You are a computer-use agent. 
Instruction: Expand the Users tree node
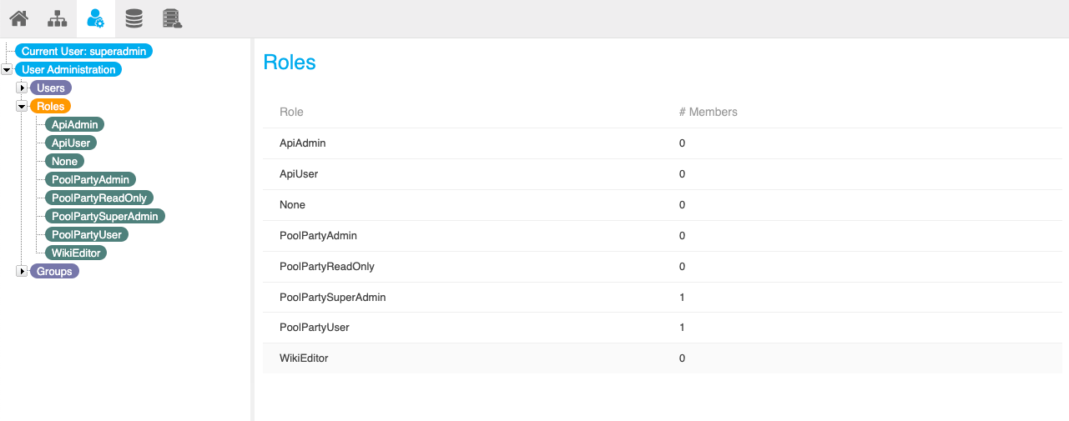(x=23, y=88)
